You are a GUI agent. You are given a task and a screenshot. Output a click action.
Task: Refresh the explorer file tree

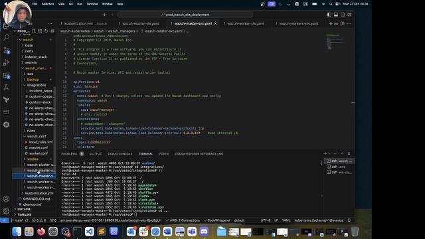tap(46, 31)
